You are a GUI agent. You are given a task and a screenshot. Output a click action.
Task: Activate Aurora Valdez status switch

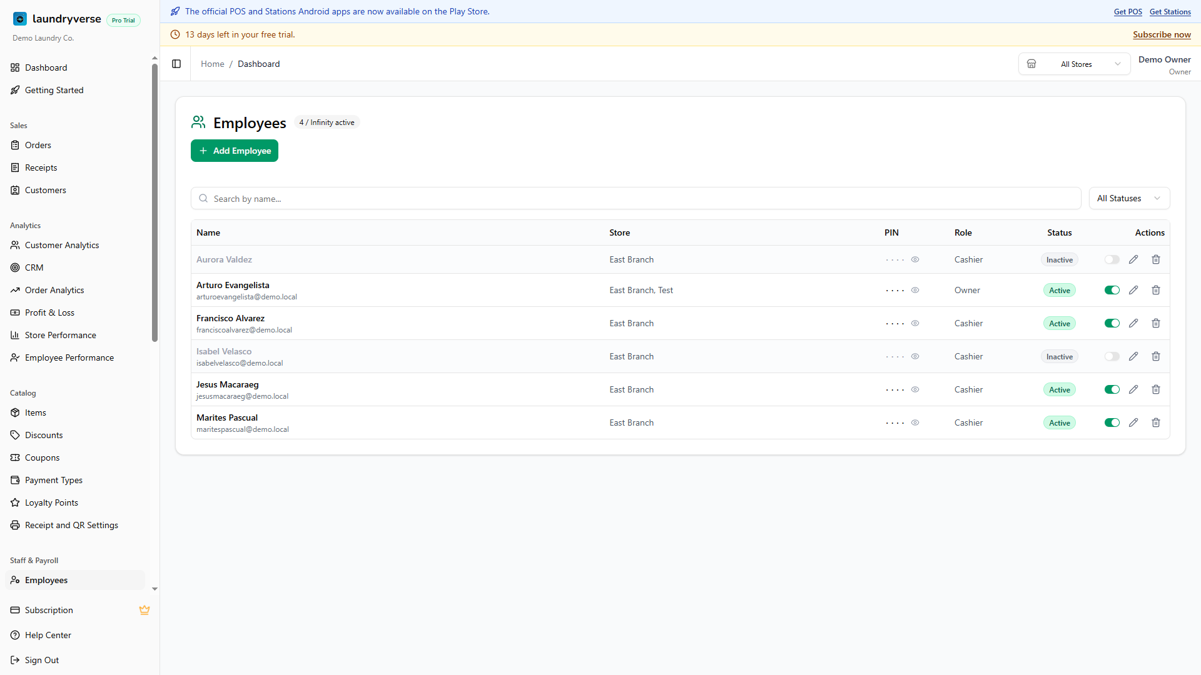[x=1112, y=259]
